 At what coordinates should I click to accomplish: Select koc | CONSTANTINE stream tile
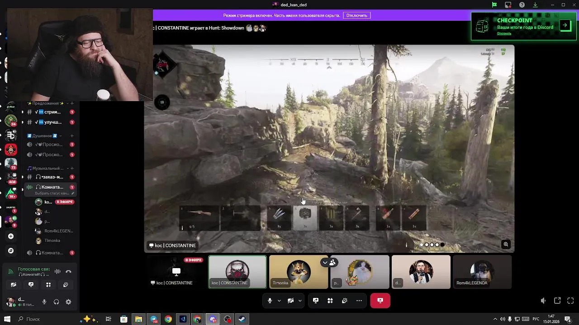click(x=176, y=272)
